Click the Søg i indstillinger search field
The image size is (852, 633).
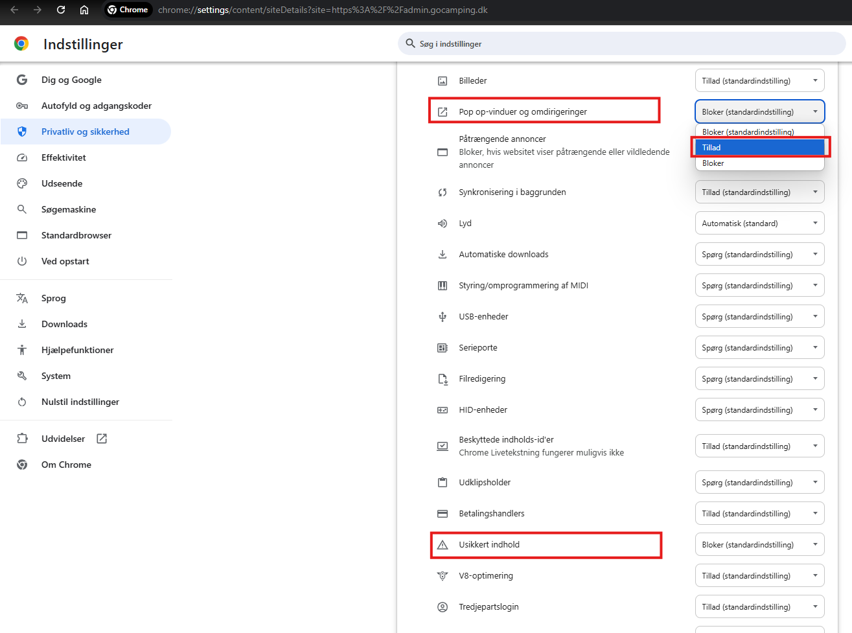click(x=622, y=44)
